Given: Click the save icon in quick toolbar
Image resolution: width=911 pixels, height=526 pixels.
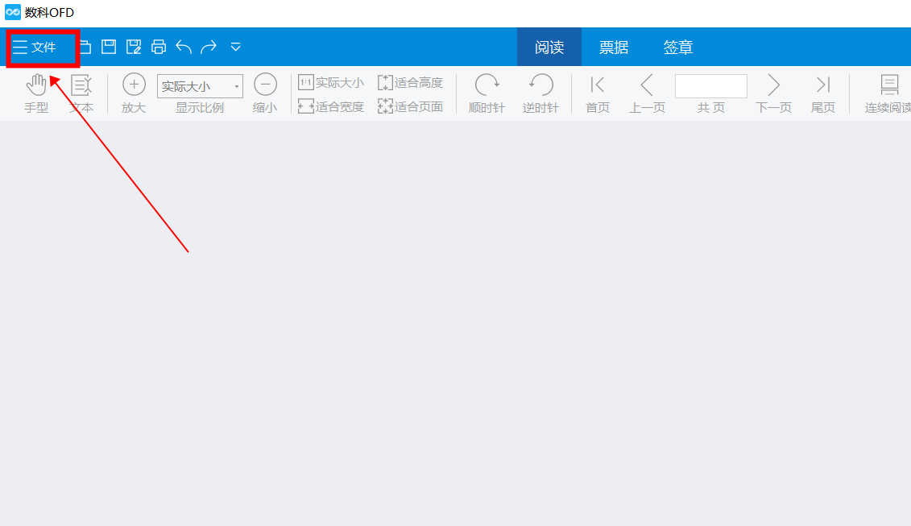Looking at the screenshot, I should click(x=109, y=47).
